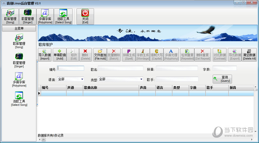Image resolution: width=259 pixels, height=143 pixels.
Task: Click the 拼音 pinyin search field
Action: [177, 68]
